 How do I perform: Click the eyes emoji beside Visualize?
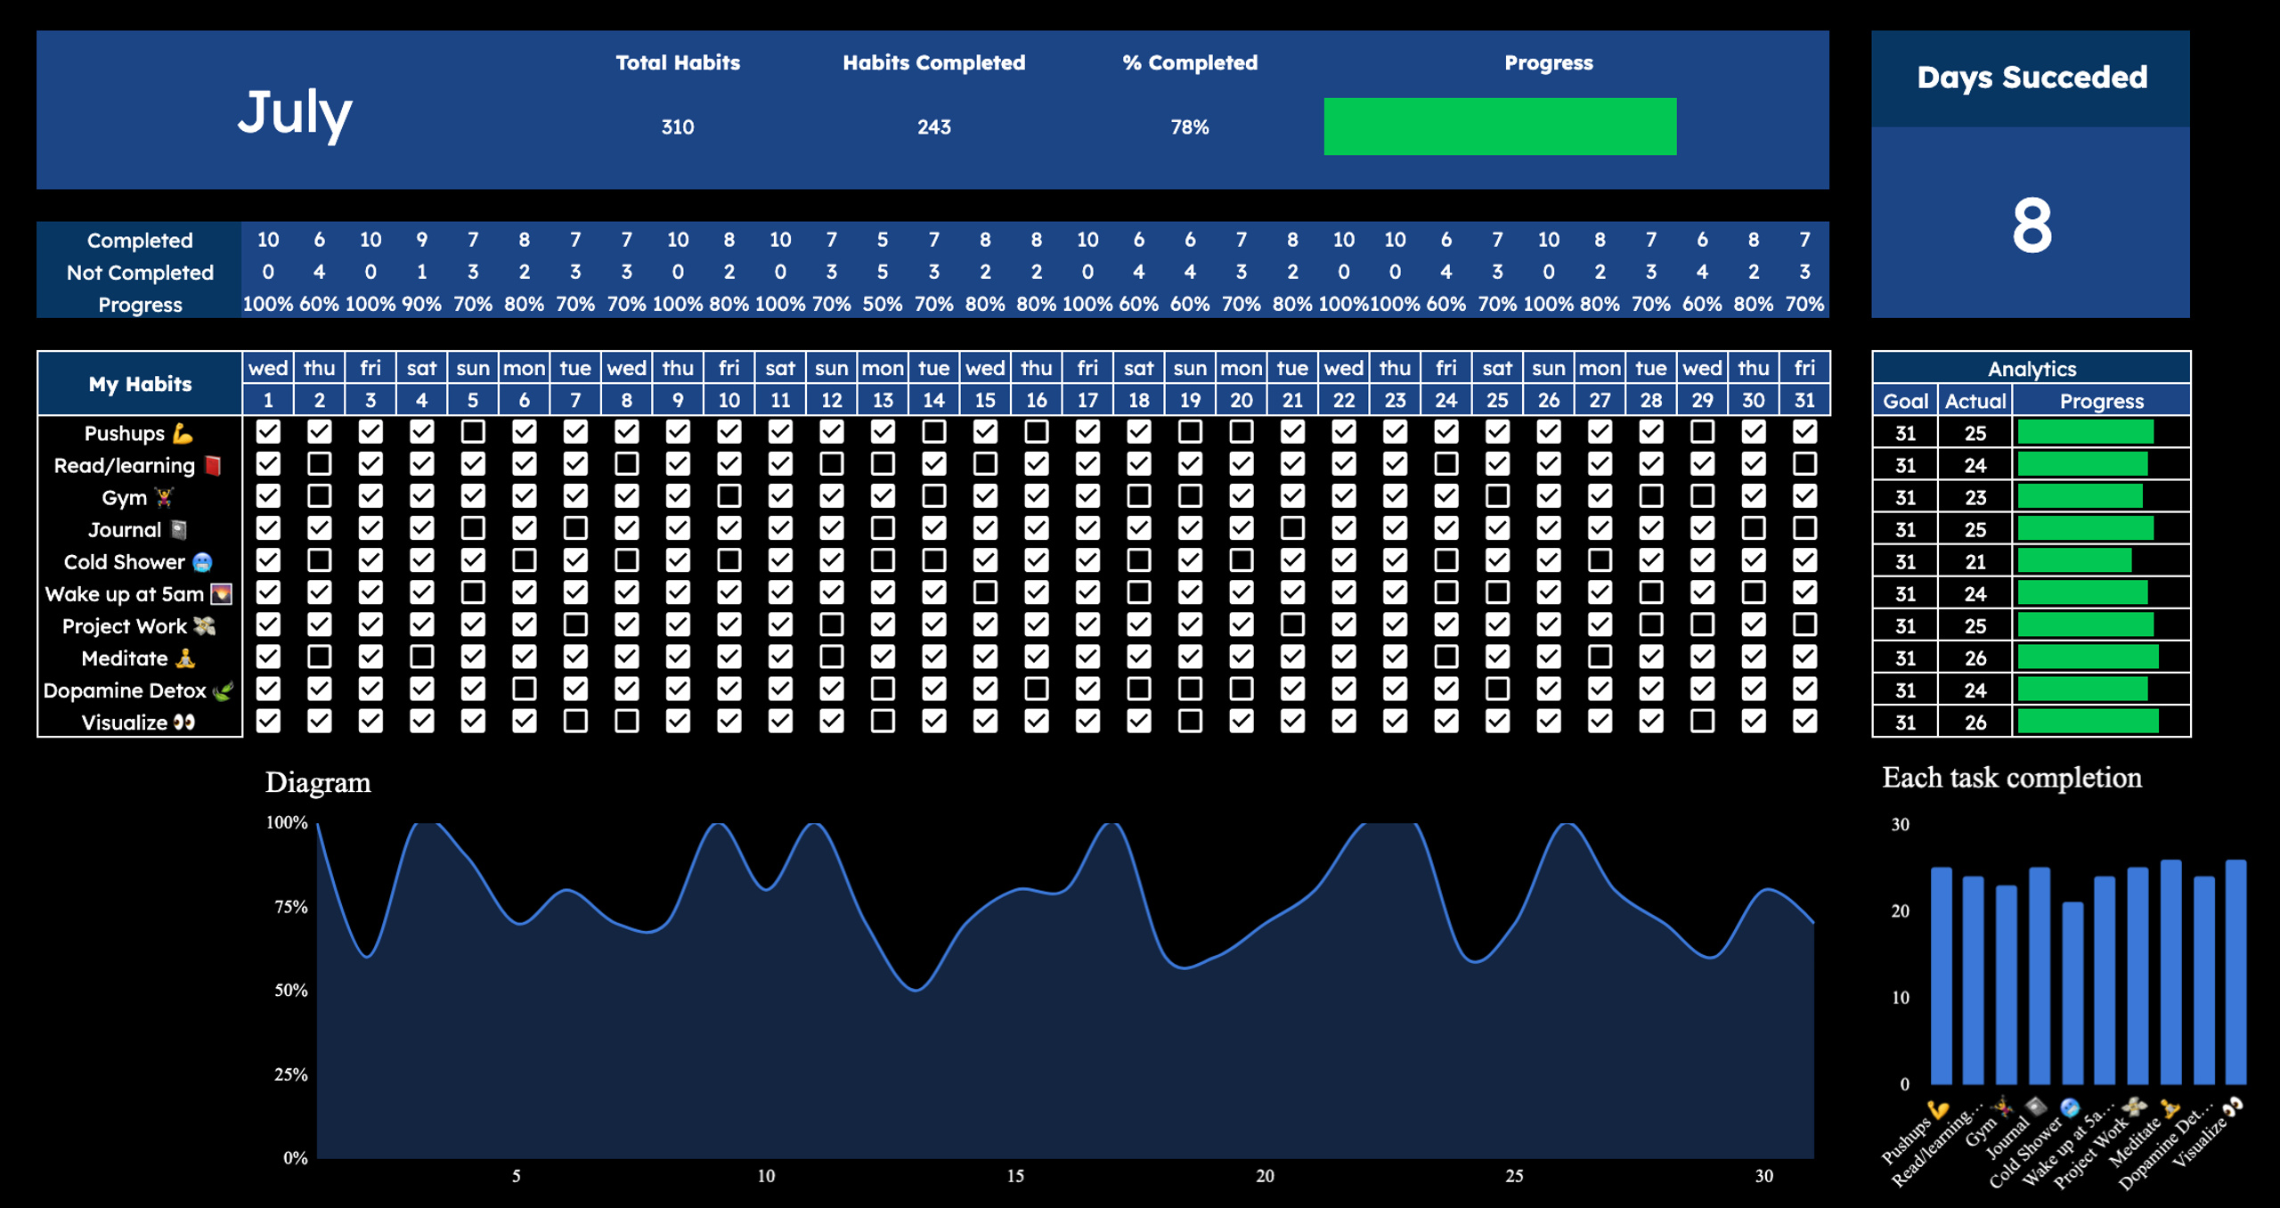point(184,722)
